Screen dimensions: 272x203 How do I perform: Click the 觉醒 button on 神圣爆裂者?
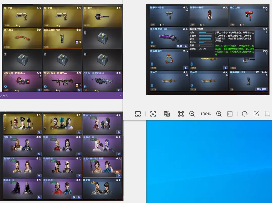coord(179,46)
